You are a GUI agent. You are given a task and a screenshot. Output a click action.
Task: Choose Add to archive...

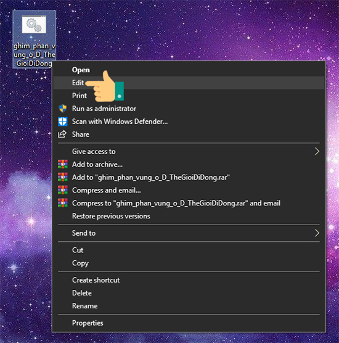[x=189, y=164]
